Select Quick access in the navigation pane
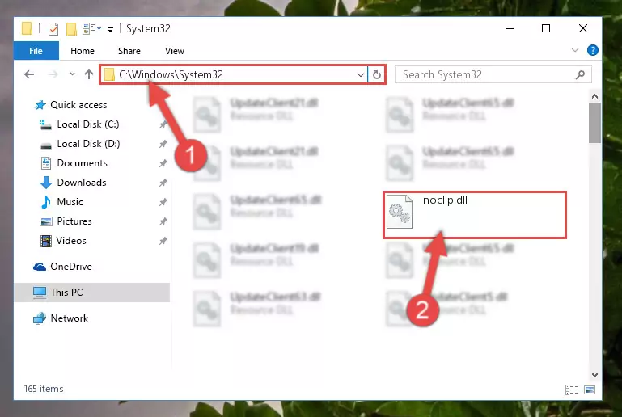Image resolution: width=622 pixels, height=417 pixels. (79, 105)
